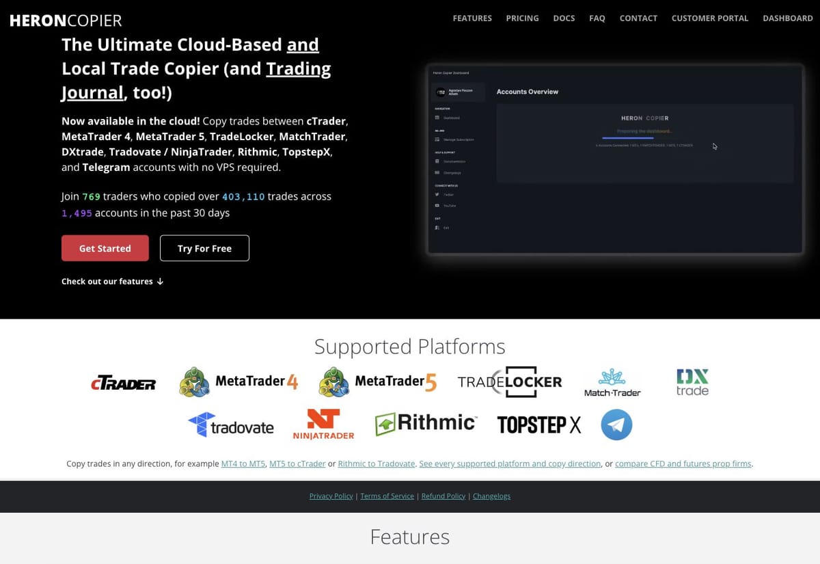Click the MetaTrader 4 logo

click(x=238, y=381)
